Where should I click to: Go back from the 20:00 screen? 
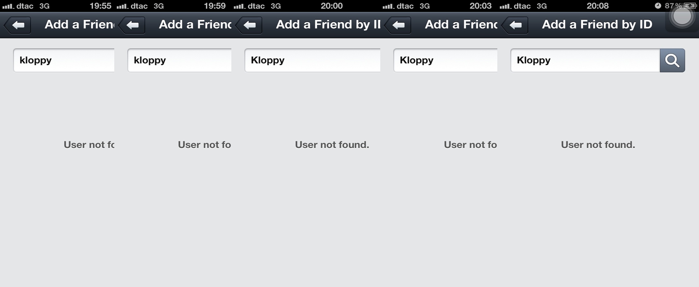pyautogui.click(x=249, y=25)
